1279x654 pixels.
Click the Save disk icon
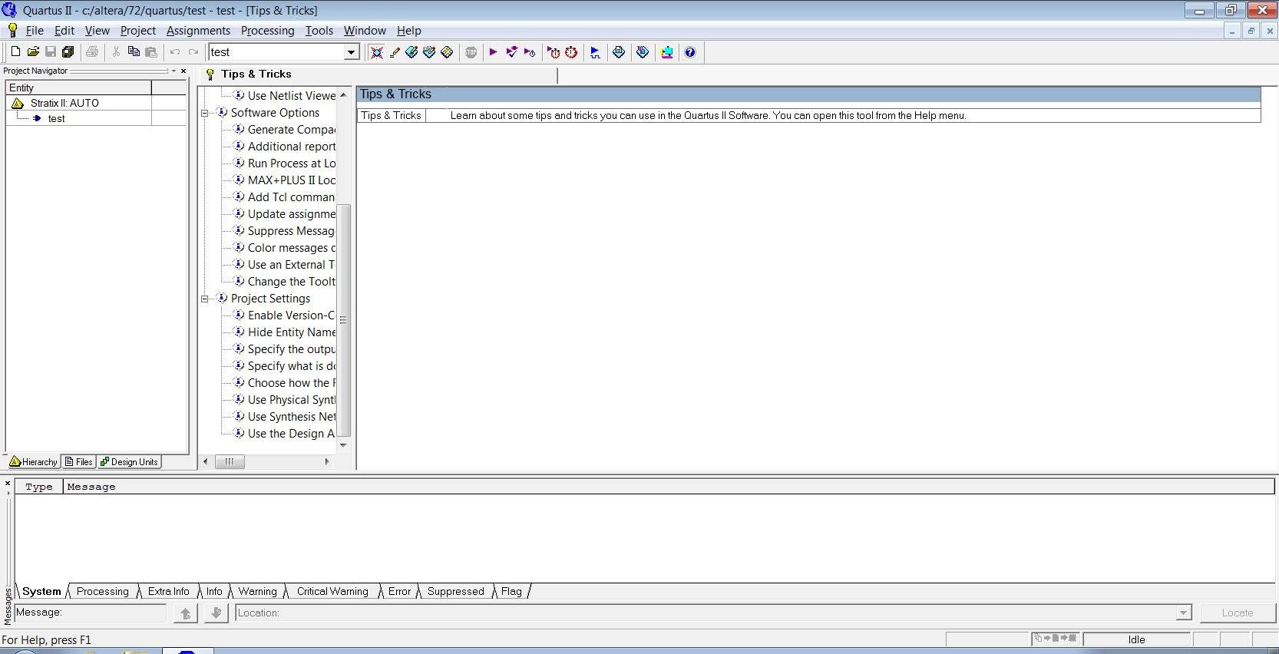point(51,52)
